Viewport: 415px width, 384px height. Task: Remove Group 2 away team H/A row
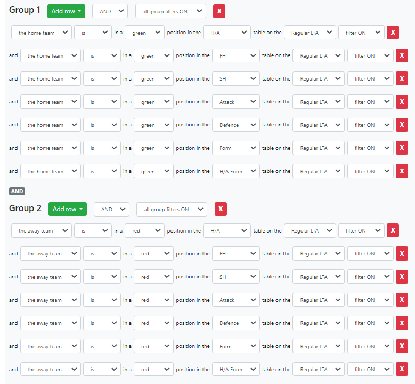(x=393, y=230)
